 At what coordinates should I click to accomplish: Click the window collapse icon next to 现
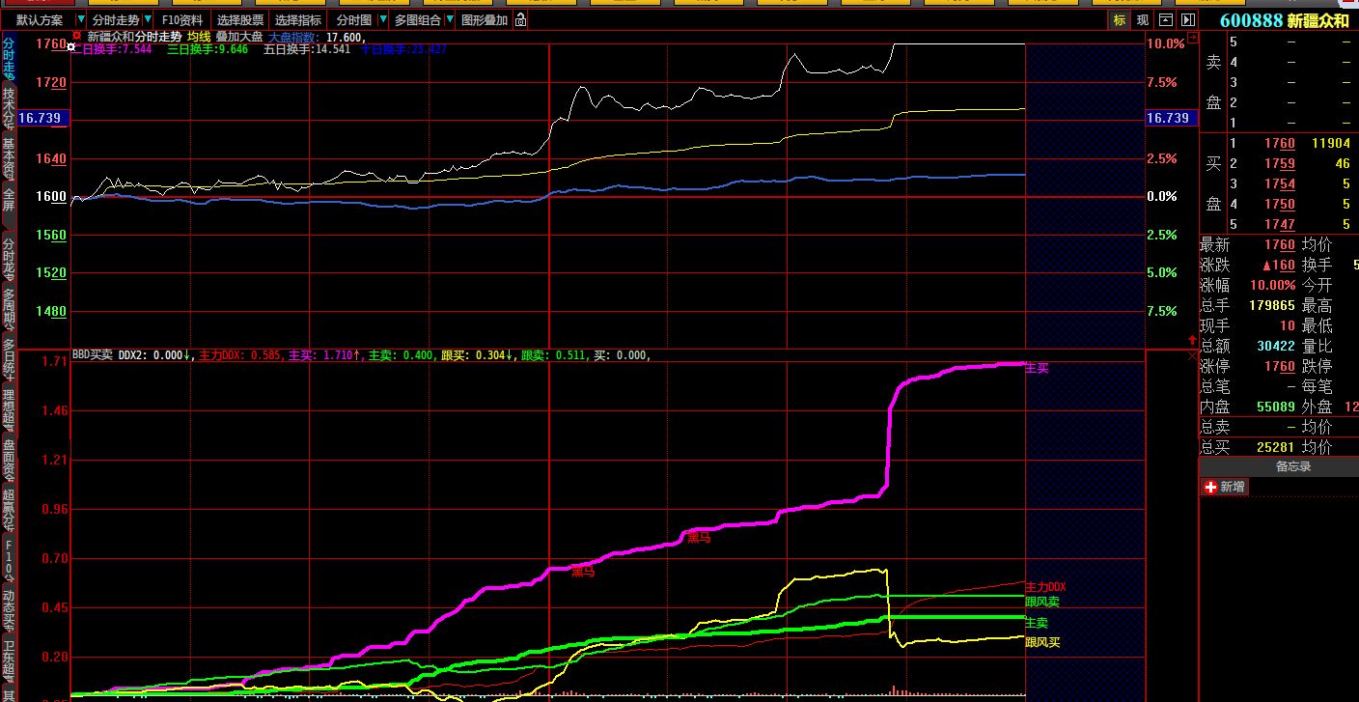click(x=1166, y=20)
